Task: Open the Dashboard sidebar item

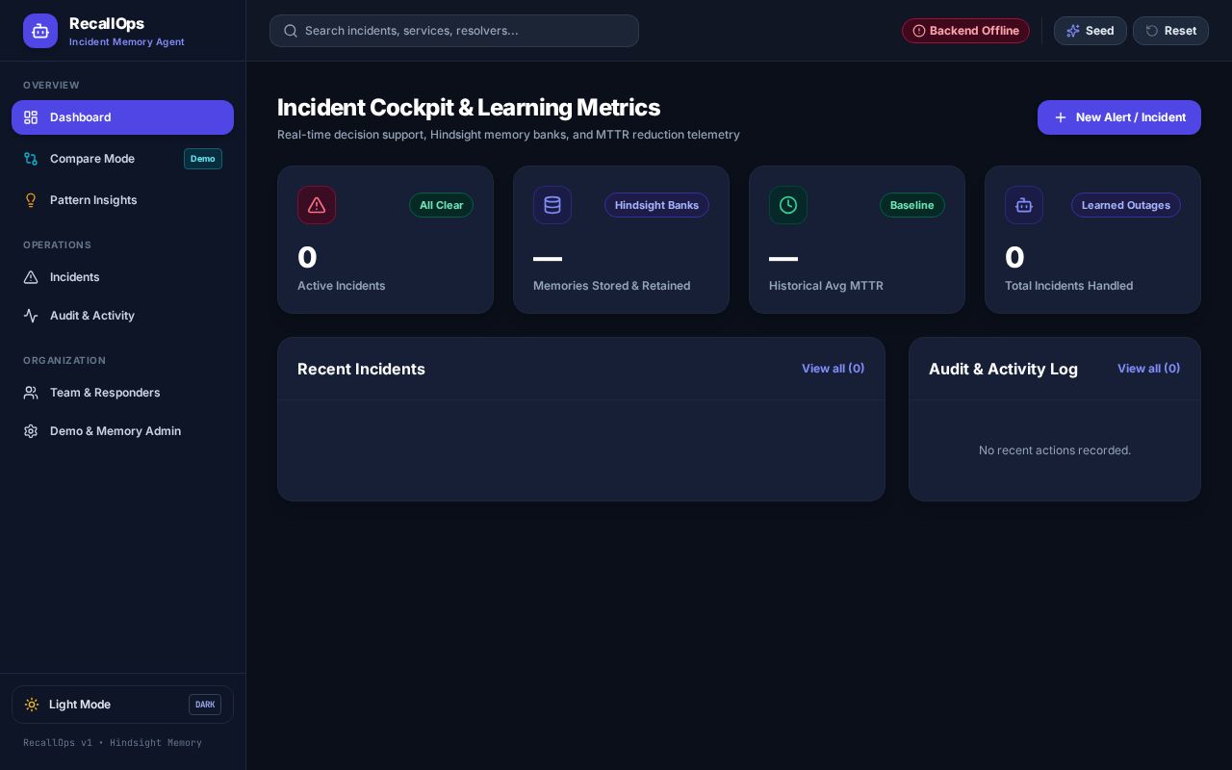Action: (122, 117)
